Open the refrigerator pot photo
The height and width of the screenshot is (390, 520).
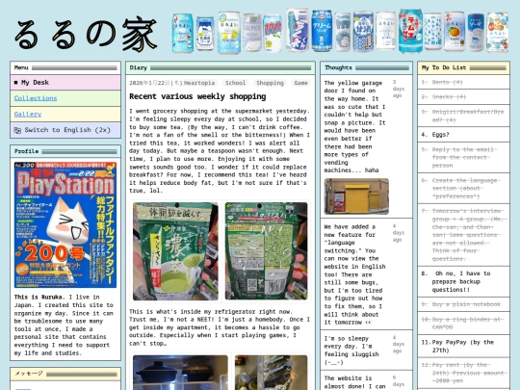[180, 373]
